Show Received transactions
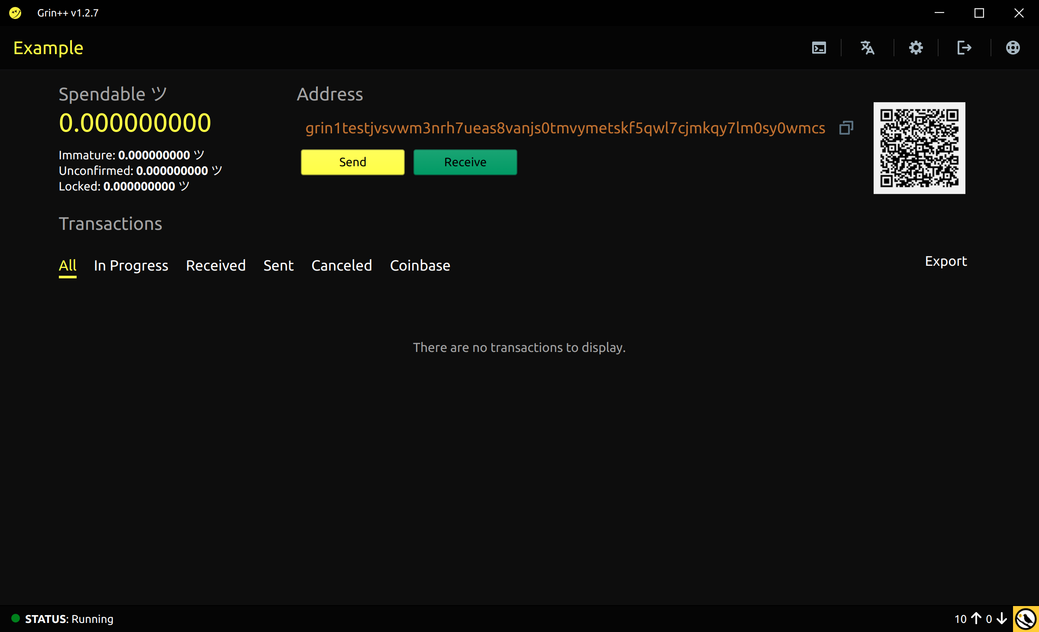The width and height of the screenshot is (1039, 632). click(216, 265)
